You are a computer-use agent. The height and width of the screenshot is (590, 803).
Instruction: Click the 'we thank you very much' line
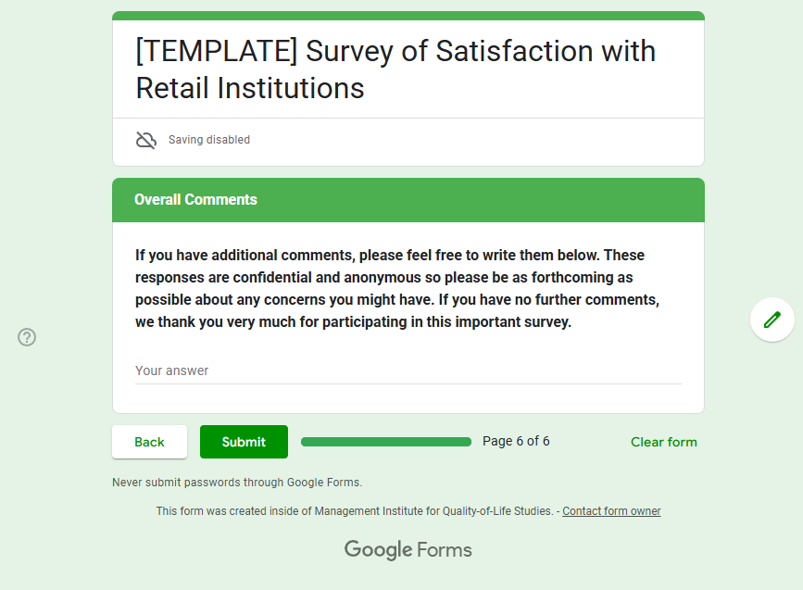tap(353, 322)
